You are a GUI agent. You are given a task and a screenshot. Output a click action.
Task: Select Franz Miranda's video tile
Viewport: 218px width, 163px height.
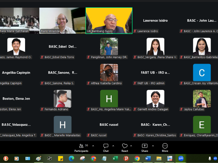point(62,21)
